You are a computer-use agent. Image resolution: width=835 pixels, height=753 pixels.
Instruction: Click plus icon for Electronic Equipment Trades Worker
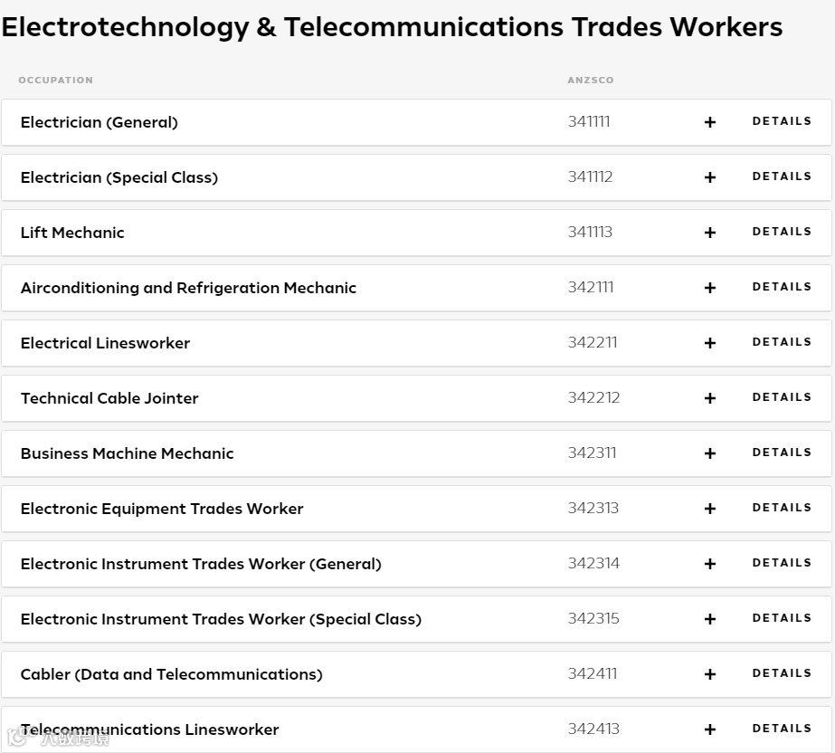[x=710, y=509]
